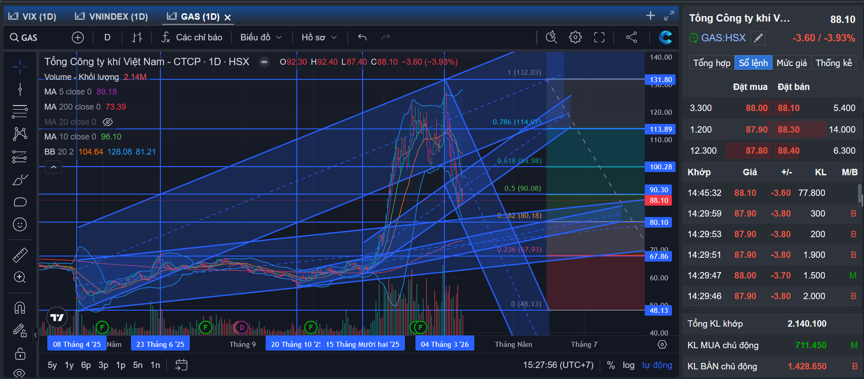Select the trend line drawing tool

coord(20,89)
